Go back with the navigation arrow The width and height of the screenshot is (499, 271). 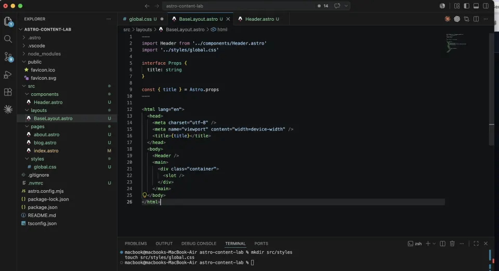[147, 6]
